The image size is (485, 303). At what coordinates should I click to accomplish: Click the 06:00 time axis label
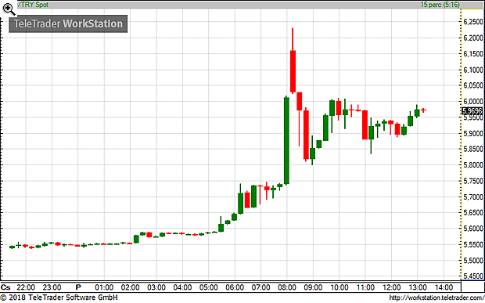tap(235, 287)
